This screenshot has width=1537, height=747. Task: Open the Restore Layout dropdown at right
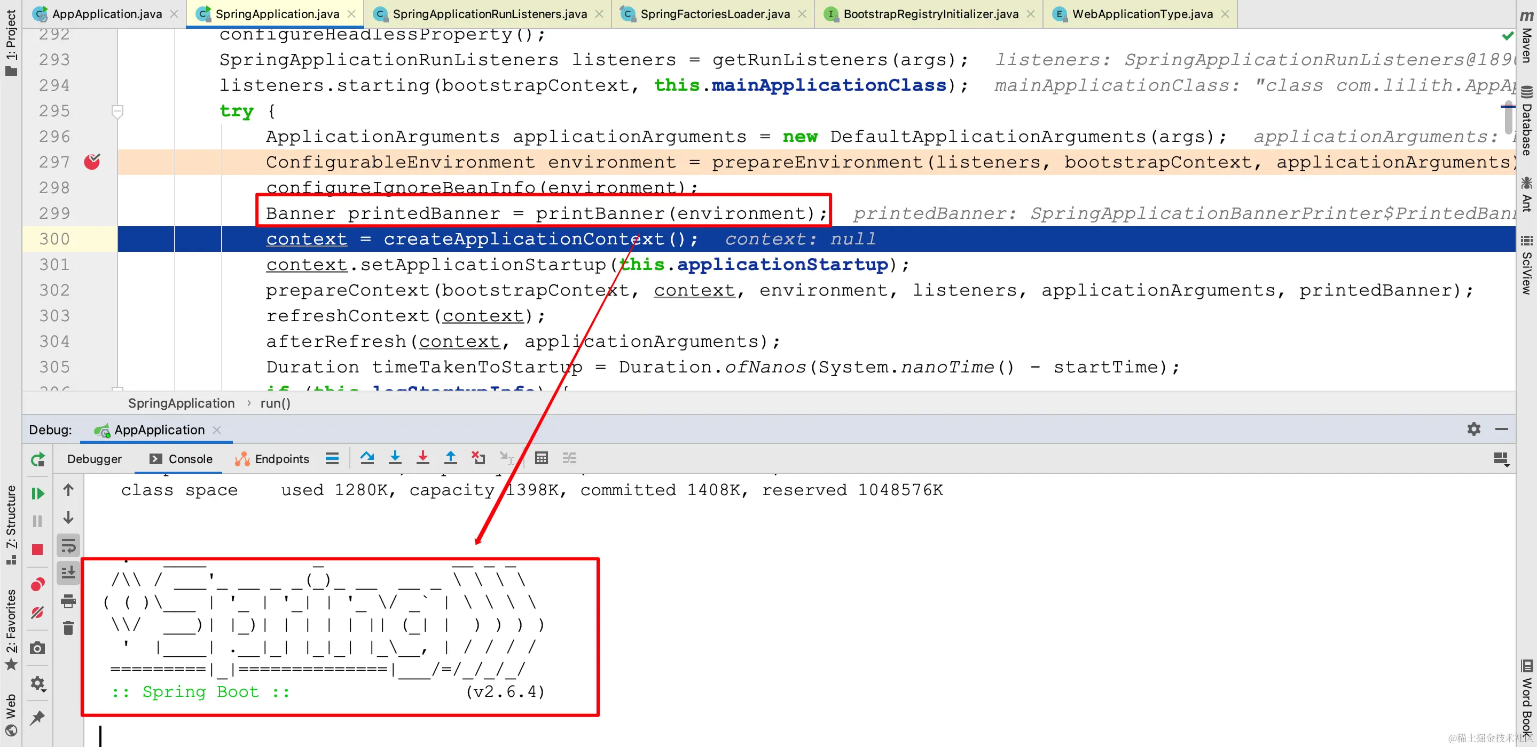point(1501,459)
